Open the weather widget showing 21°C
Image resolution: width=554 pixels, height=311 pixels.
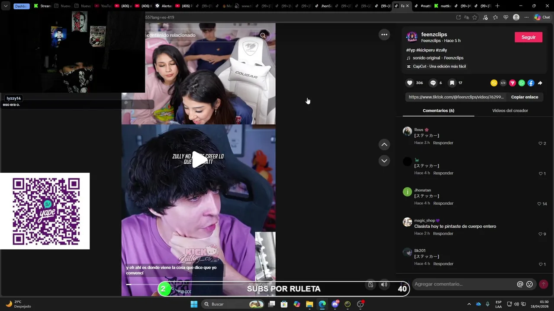point(18,304)
